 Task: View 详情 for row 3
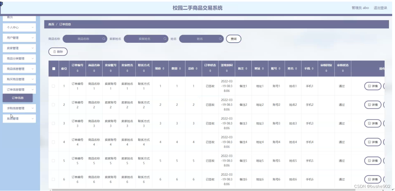click(373, 123)
